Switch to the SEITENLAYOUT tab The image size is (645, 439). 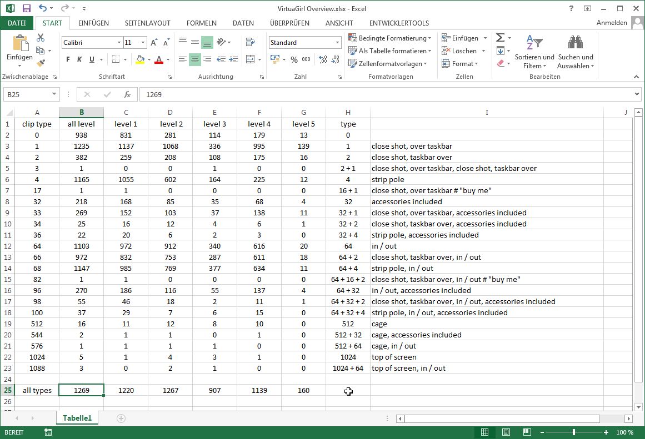(148, 23)
